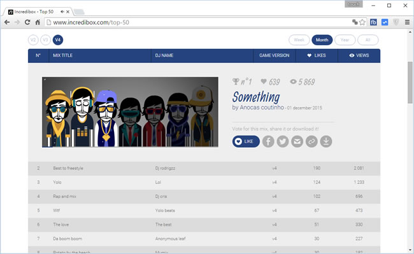Image resolution: width=414 pixels, height=254 pixels.
Task: Click the page vertical scrollbar thumb
Action: (x=410, y=82)
